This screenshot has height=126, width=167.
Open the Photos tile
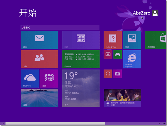[x=132, y=40]
